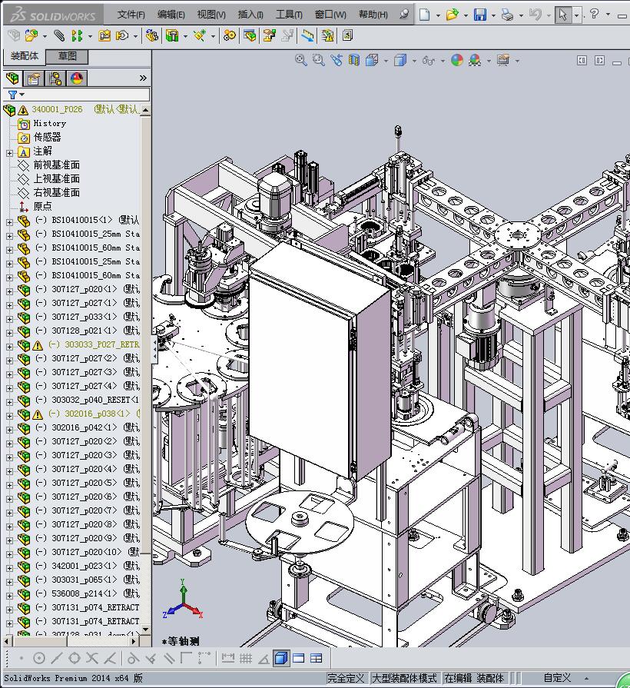The width and height of the screenshot is (630, 688).
Task: Click the Move Component icon
Action: (122, 35)
